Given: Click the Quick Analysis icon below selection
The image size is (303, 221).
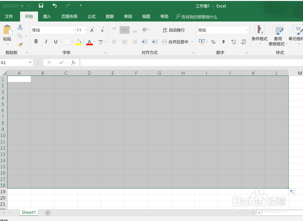Looking at the screenshot, I should [292, 192].
